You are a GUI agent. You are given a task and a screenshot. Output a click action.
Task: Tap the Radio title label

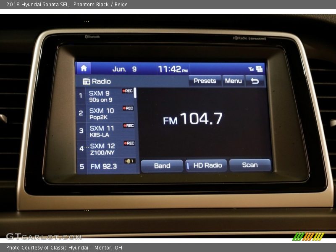(101, 81)
